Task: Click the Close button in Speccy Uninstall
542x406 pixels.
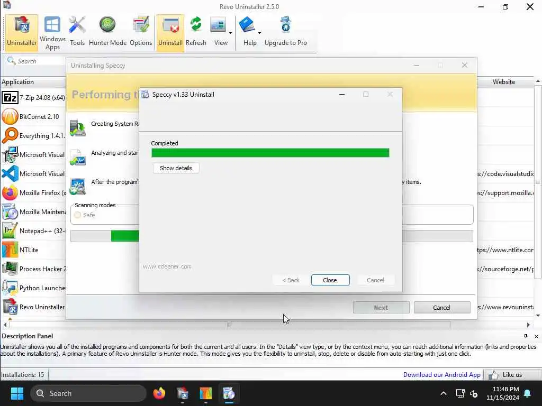Action: point(330,280)
